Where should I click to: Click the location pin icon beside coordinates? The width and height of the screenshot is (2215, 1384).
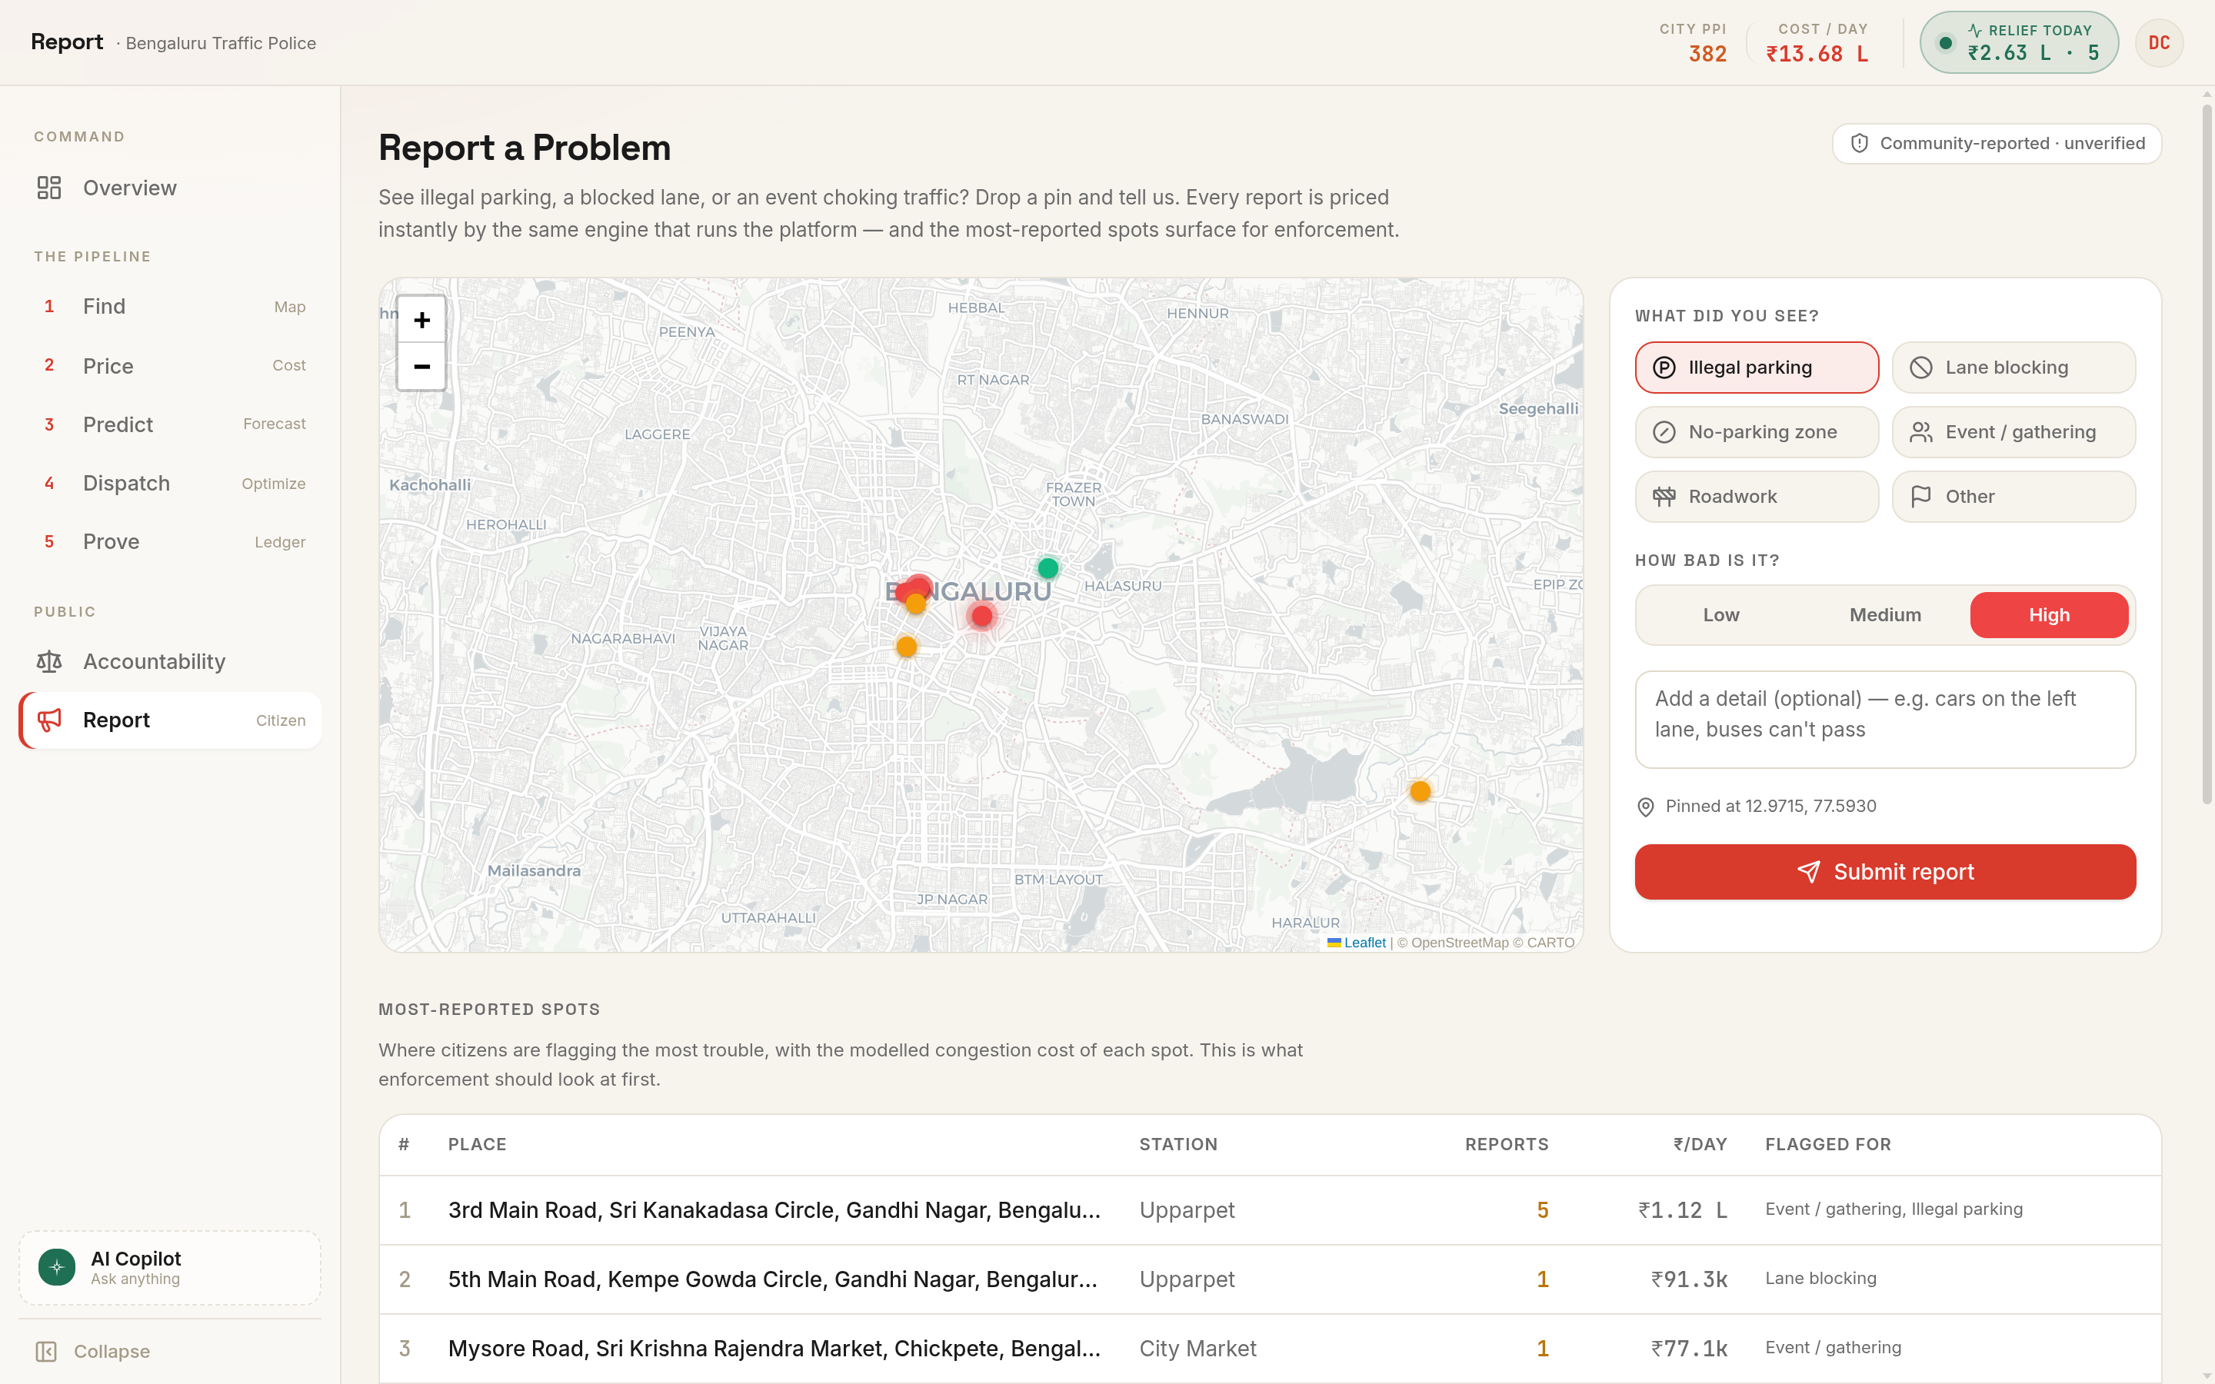pos(1645,807)
